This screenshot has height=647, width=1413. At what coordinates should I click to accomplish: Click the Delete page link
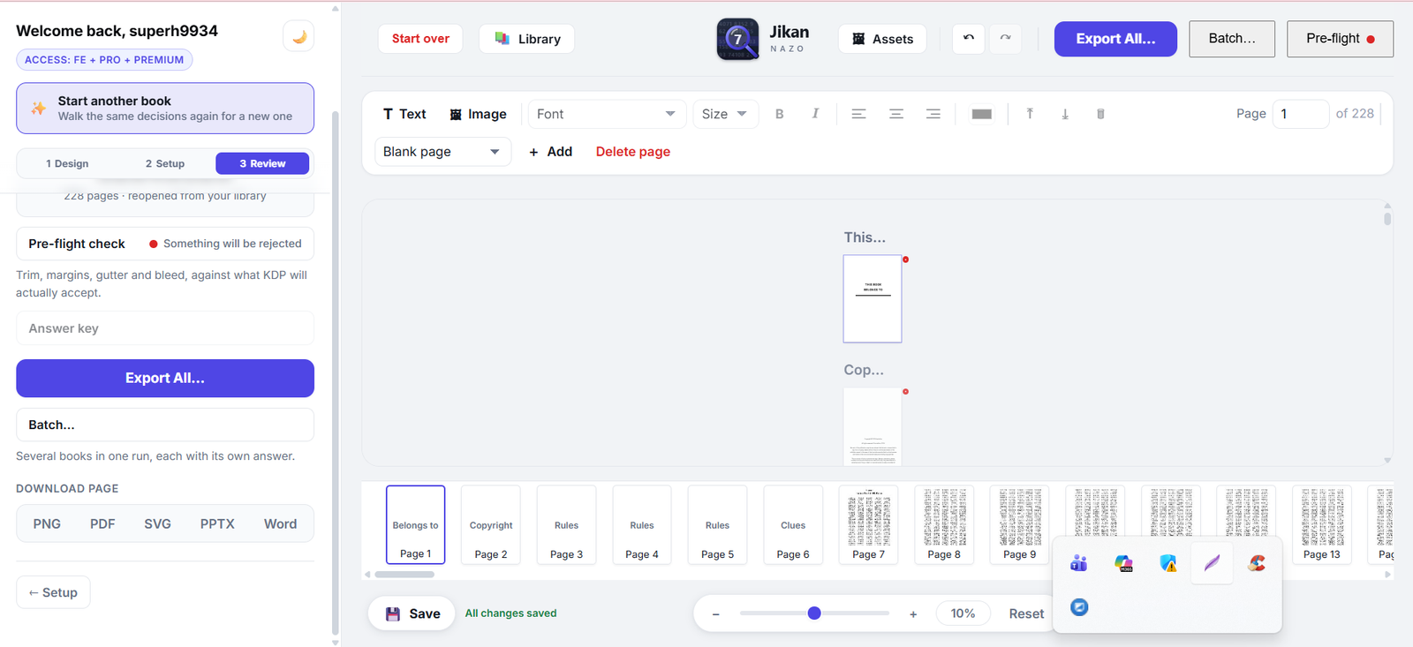tap(633, 152)
